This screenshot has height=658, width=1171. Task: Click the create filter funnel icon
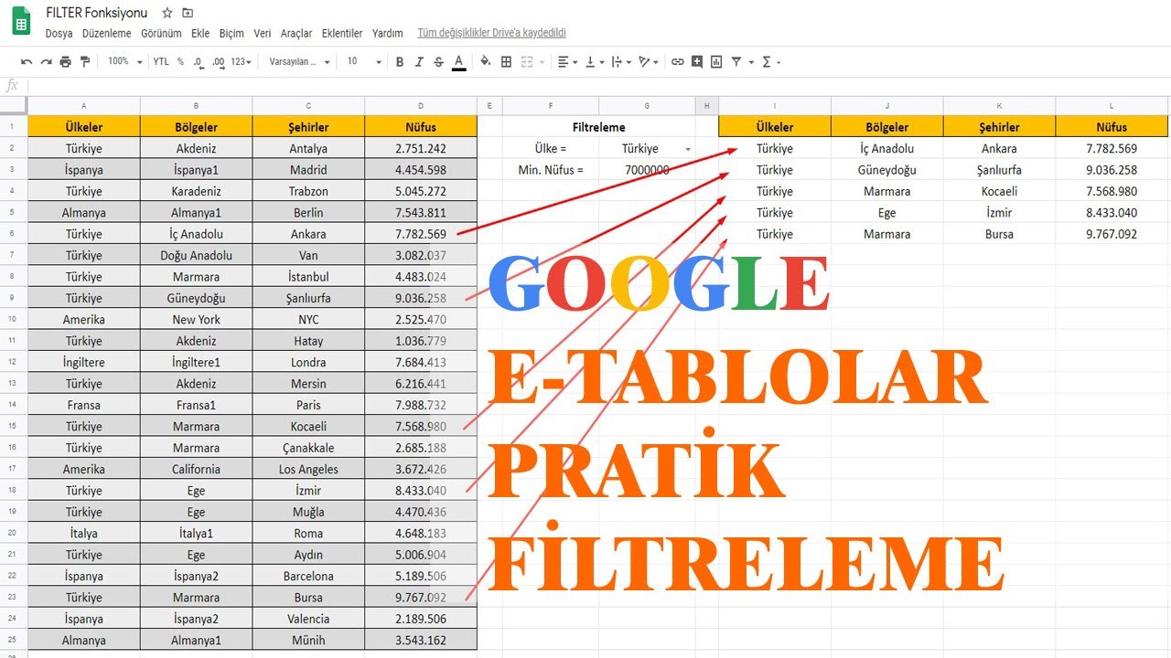click(x=736, y=62)
